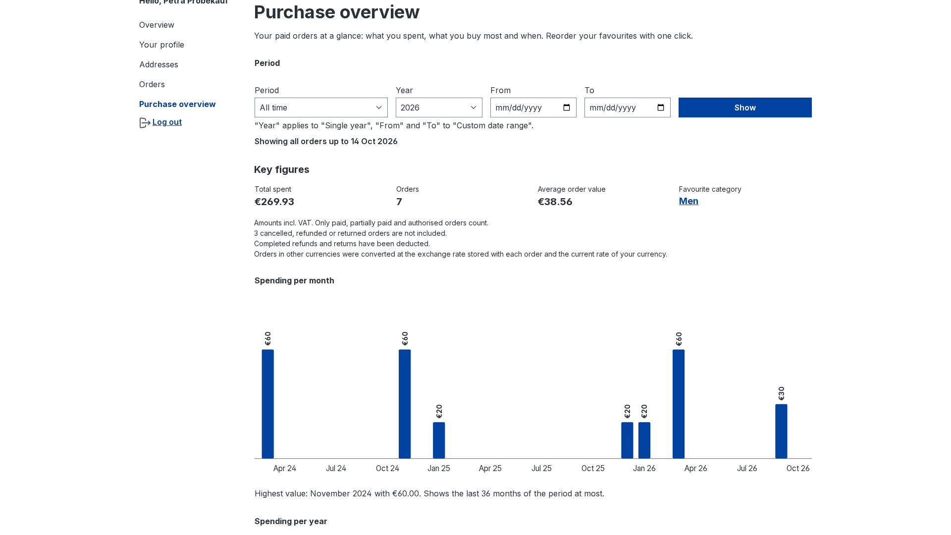Click the Key figures heading
Screen dimensions: 951x535
(282, 169)
